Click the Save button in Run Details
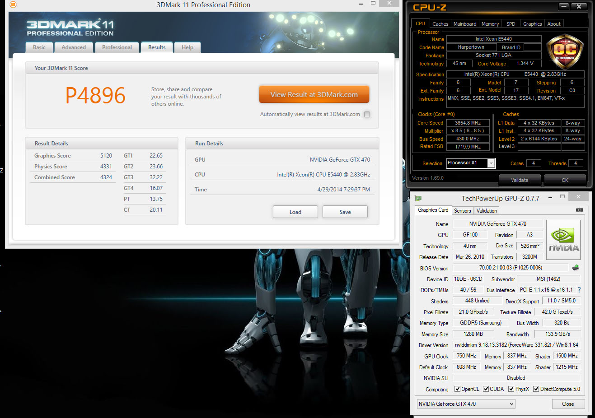The image size is (595, 418). coord(345,212)
